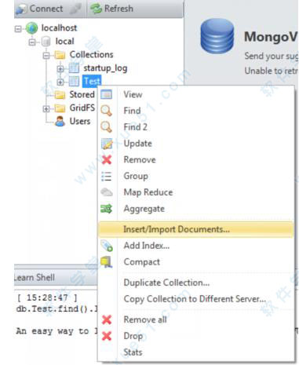
Task: Collapse the localhost tree node
Action: tap(18, 28)
